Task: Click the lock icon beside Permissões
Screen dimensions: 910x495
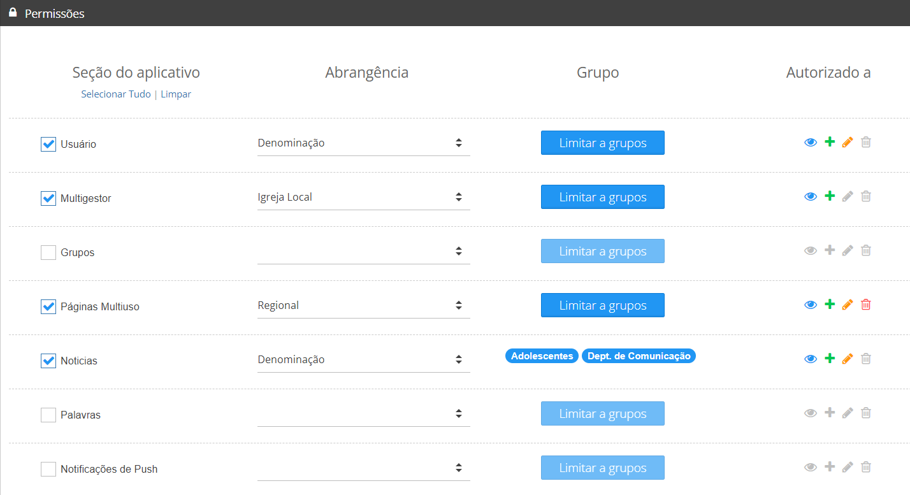Action: pyautogui.click(x=13, y=12)
